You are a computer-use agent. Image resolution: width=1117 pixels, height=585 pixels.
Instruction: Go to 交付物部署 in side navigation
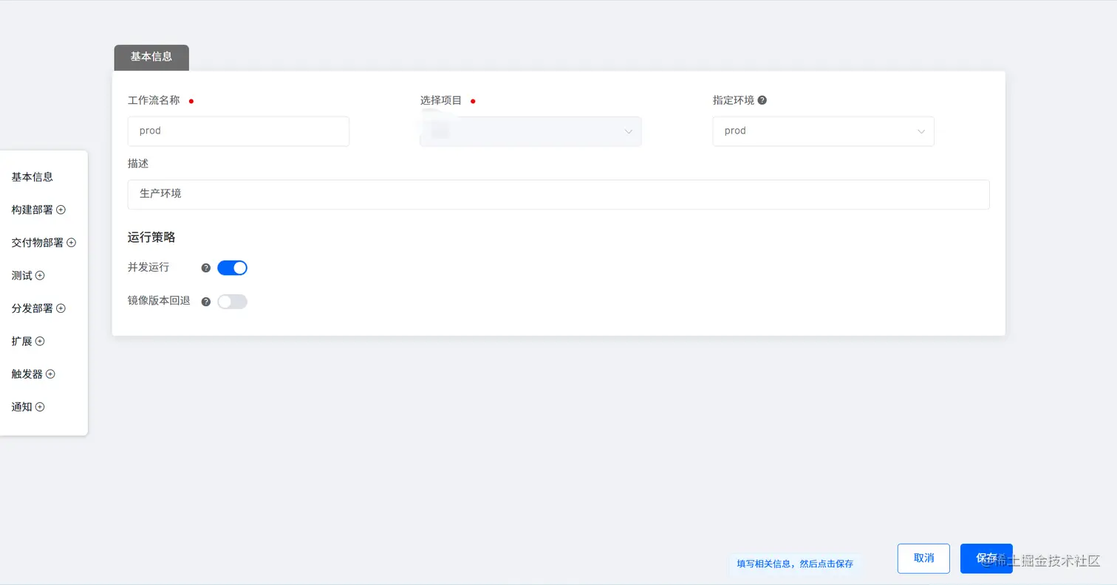pos(38,243)
